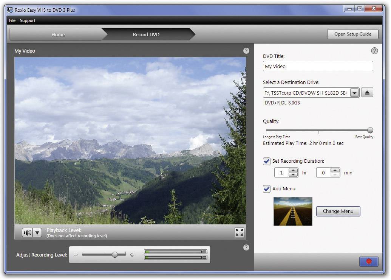Open the destination drive dropdown

[354, 92]
